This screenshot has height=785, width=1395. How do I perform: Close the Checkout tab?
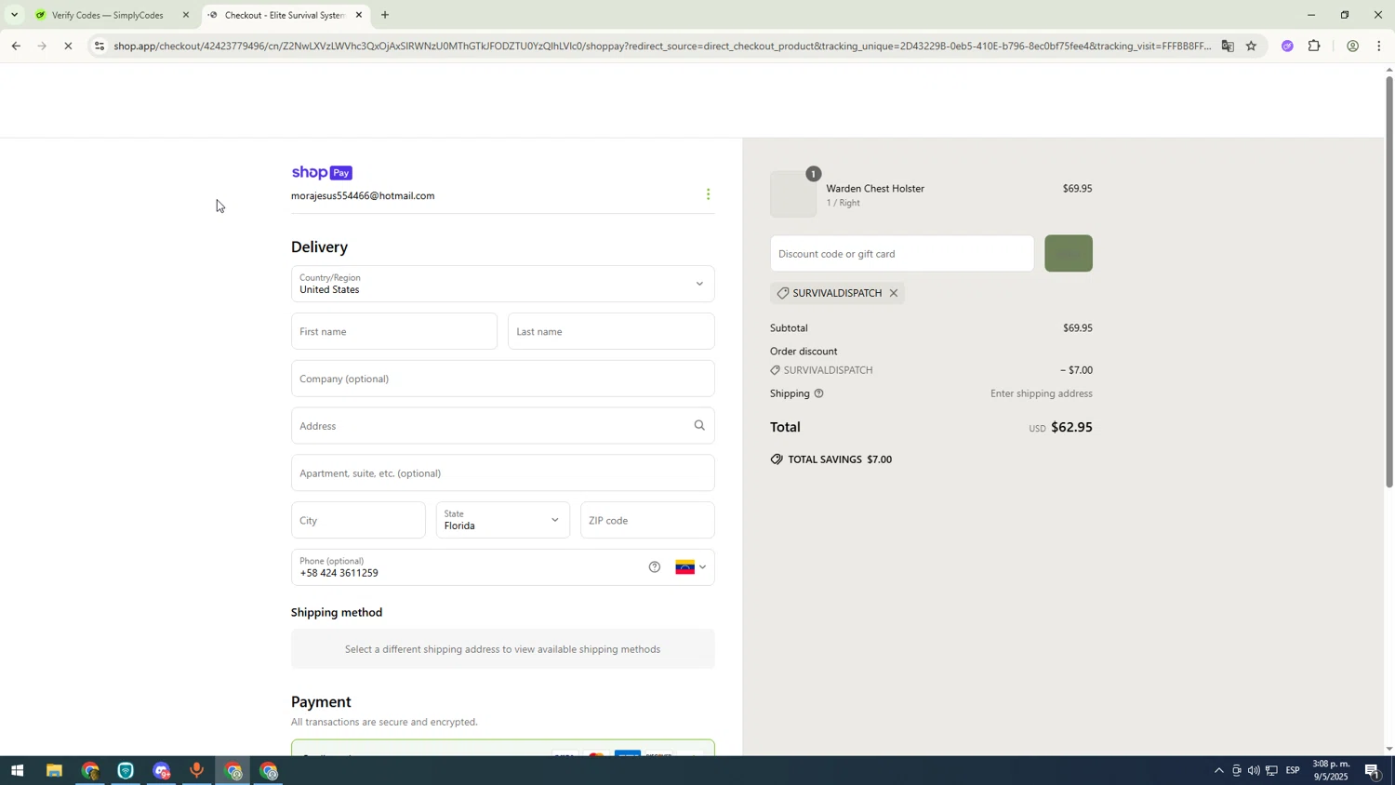coord(359,15)
